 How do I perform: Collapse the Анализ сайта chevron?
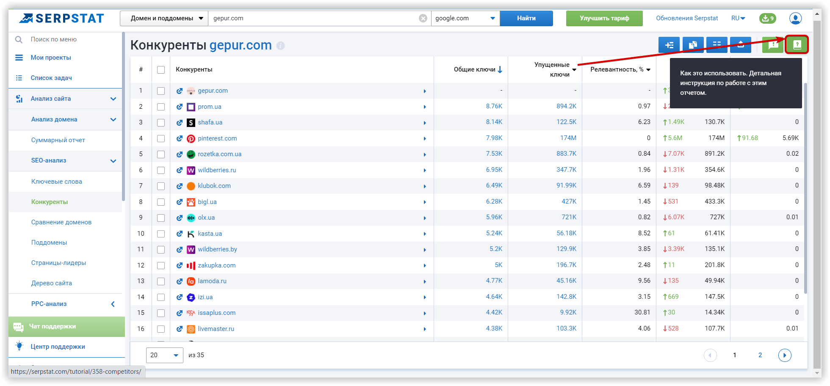[113, 99]
